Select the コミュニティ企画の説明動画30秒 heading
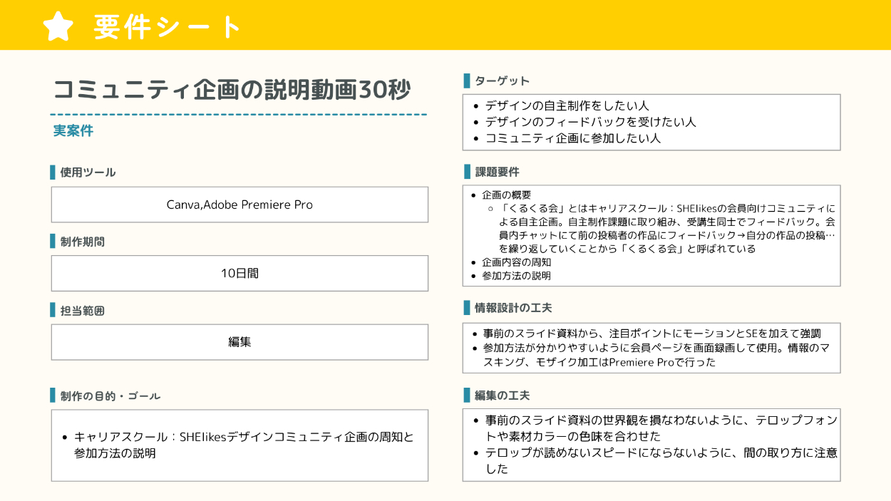Viewport: 891px width, 501px height. pos(232,90)
